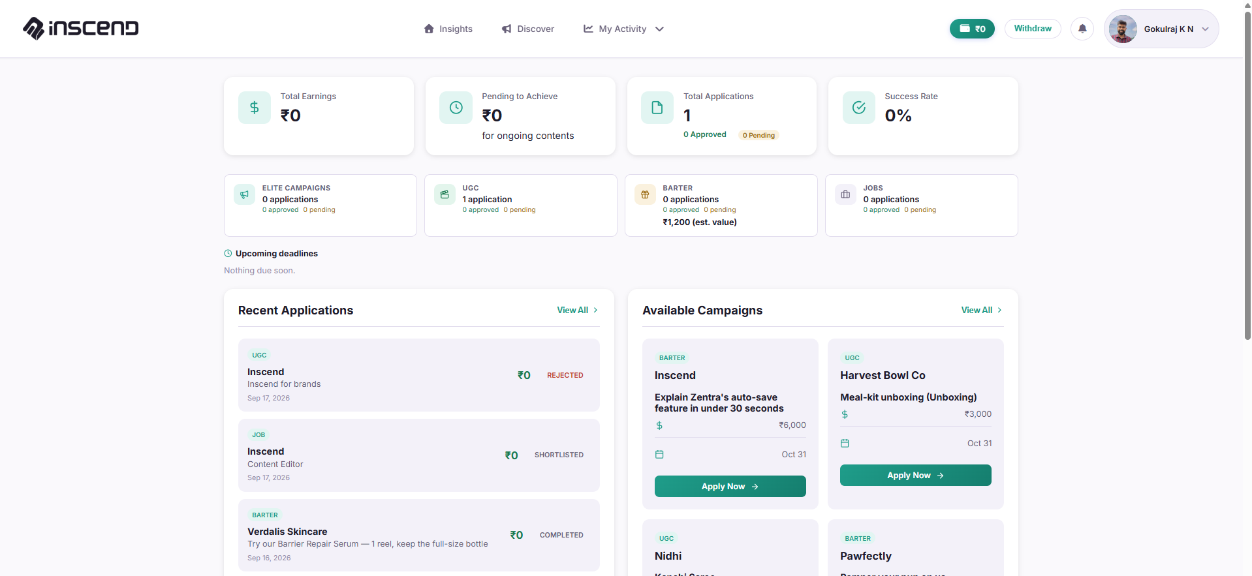This screenshot has height=576, width=1252.
Task: Click the clapperboard icon in UGC card
Action: tap(445, 194)
